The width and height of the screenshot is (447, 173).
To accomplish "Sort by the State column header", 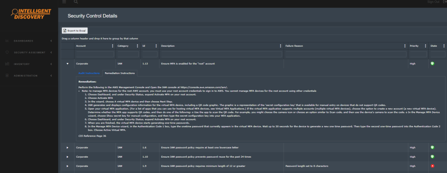I will [433, 46].
